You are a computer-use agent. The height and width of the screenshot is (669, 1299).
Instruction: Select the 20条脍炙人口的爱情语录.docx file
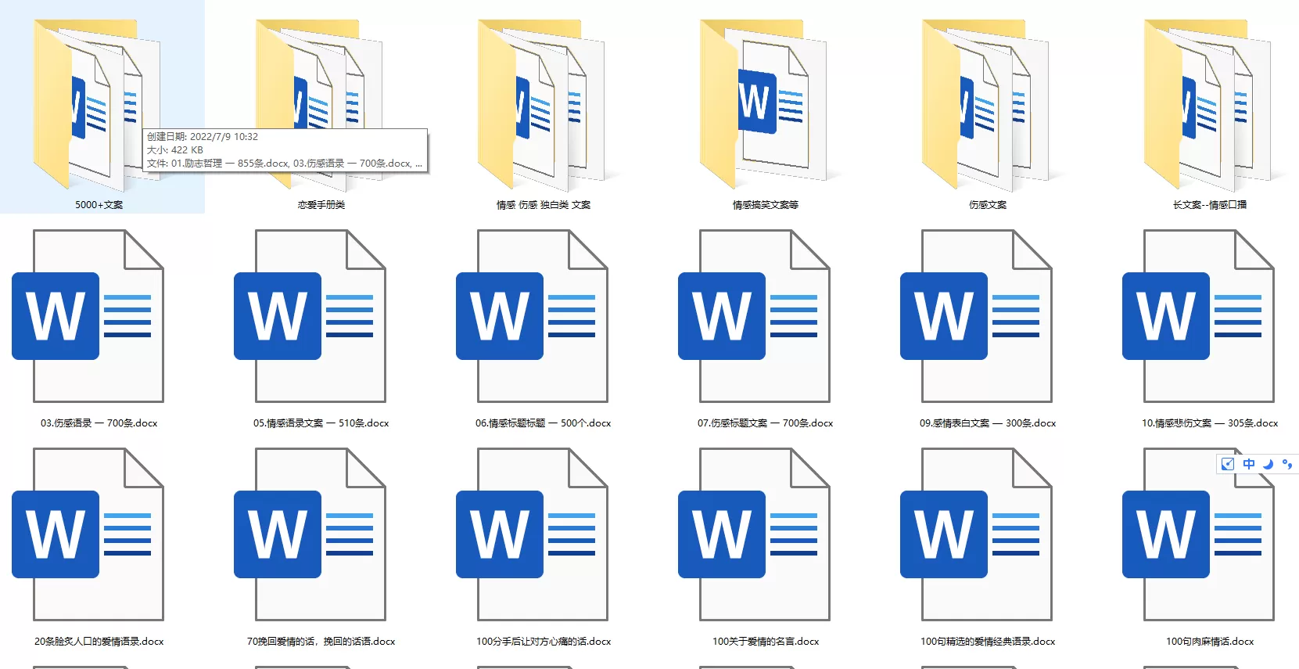[x=99, y=535]
